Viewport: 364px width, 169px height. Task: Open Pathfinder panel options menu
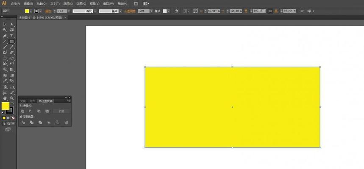(x=69, y=101)
